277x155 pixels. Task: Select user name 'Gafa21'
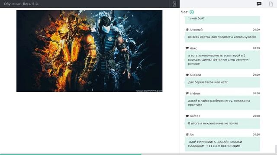pos(195,116)
